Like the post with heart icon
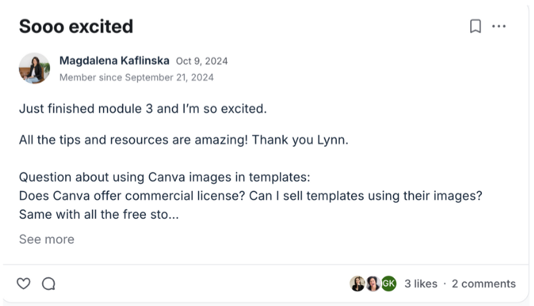Screen dimensions: 534x306 (x=23, y=283)
